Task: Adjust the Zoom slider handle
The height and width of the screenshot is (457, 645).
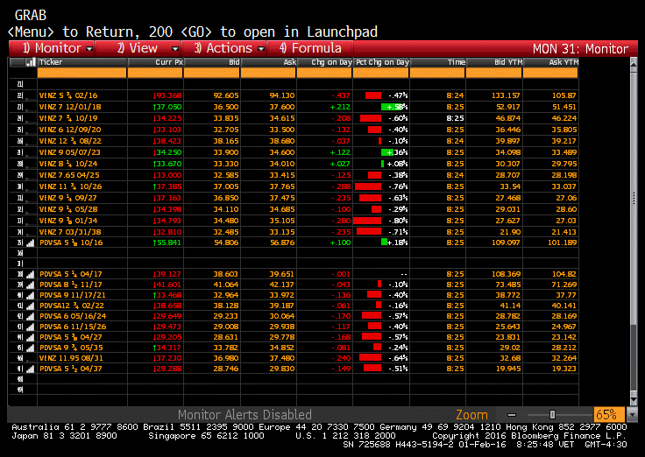Action: (552, 415)
